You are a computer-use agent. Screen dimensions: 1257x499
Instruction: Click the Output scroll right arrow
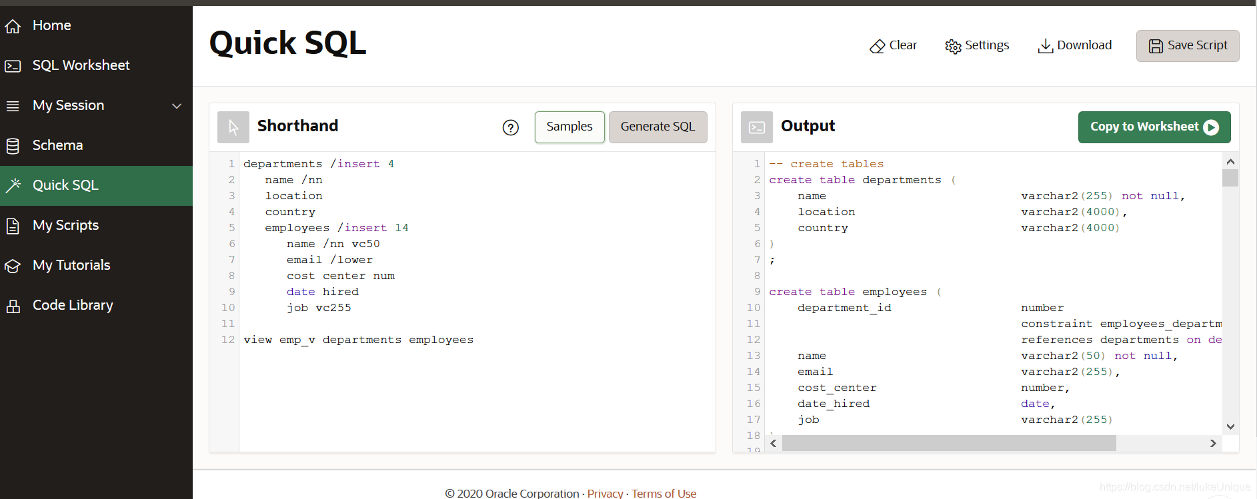(x=1213, y=443)
